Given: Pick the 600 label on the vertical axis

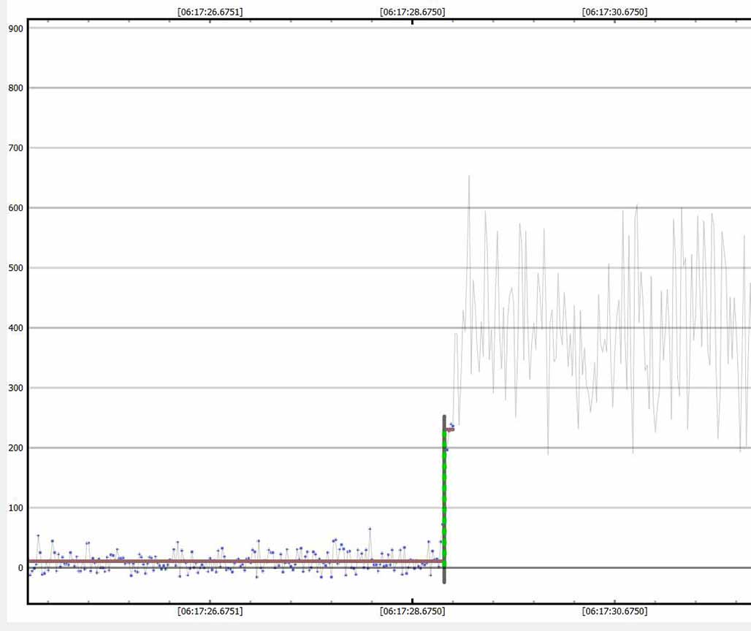Looking at the screenshot, I should 15,208.
